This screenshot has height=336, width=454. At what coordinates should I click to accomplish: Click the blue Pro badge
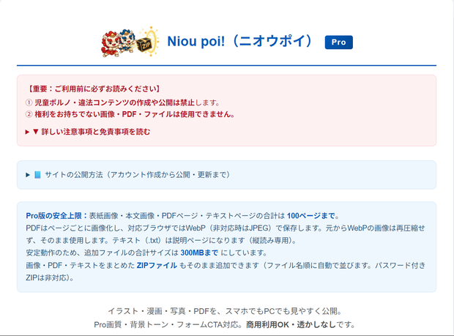click(x=338, y=42)
